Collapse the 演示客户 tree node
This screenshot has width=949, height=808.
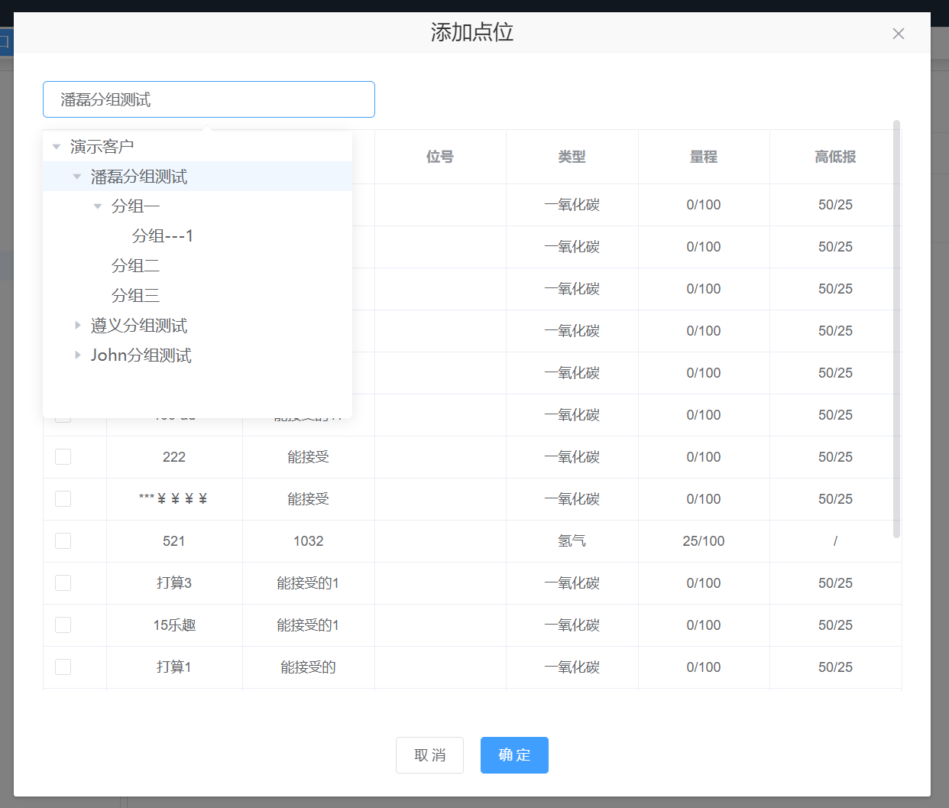(57, 147)
